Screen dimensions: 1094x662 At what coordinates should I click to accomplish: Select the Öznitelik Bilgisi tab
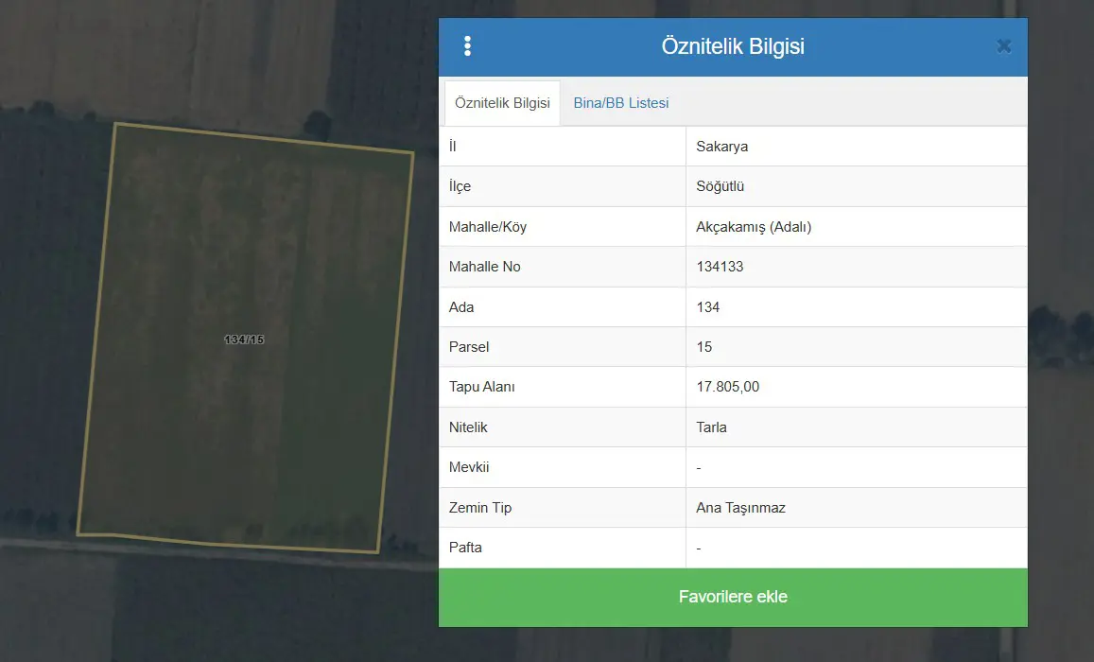(502, 103)
